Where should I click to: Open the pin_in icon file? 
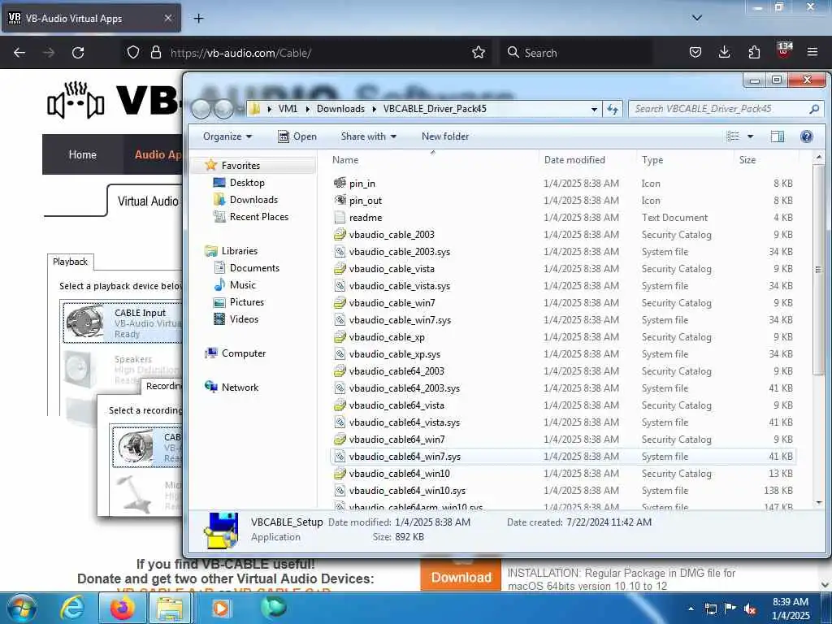tap(362, 184)
